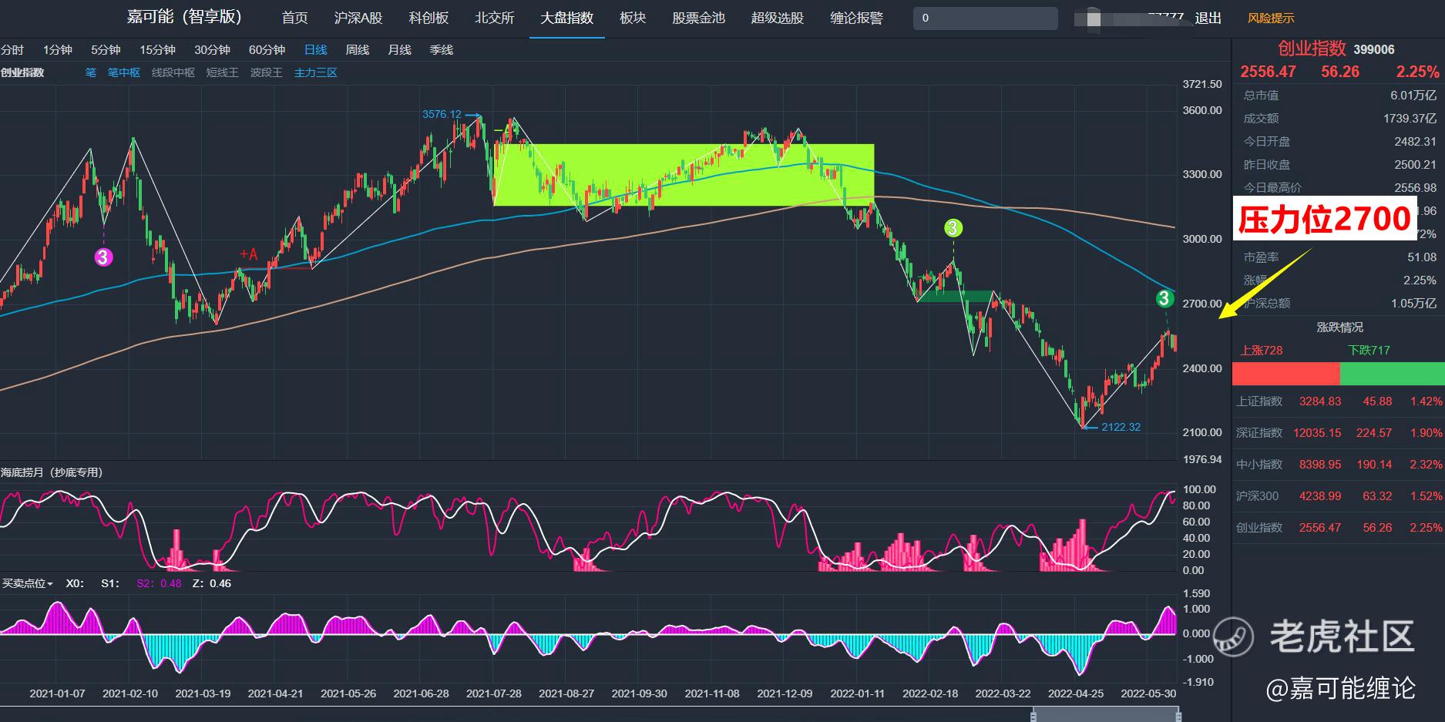Switch chart to 季线 quarterly period

441,50
